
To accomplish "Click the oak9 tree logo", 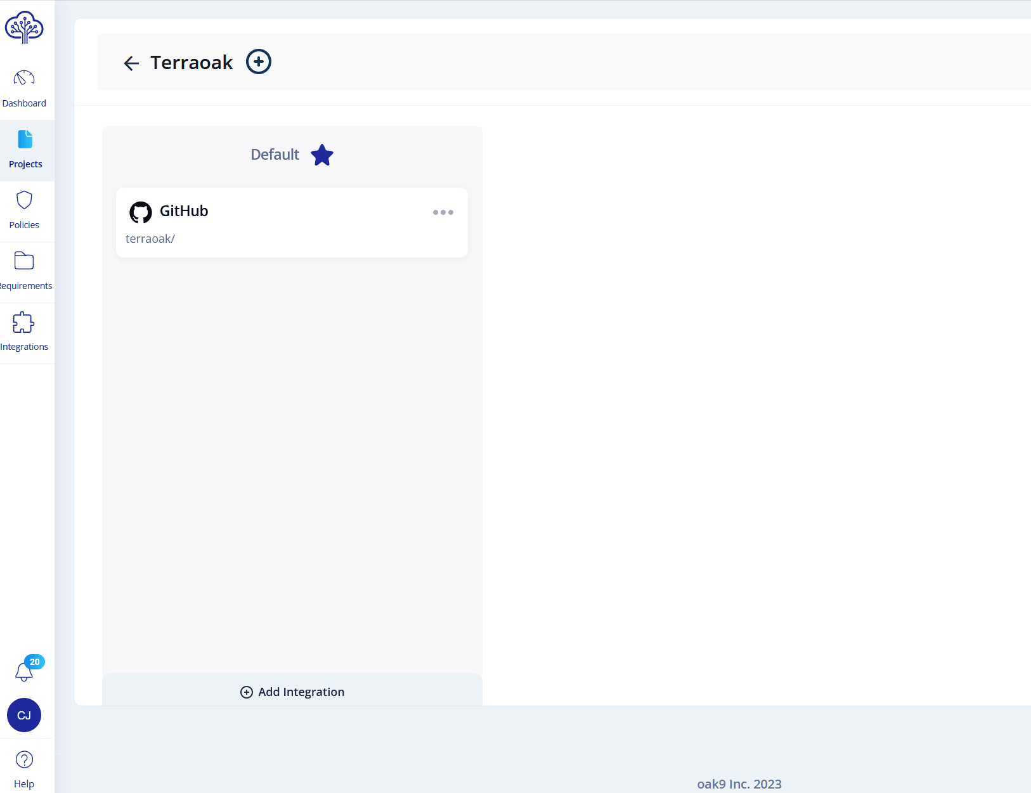I will (24, 27).
